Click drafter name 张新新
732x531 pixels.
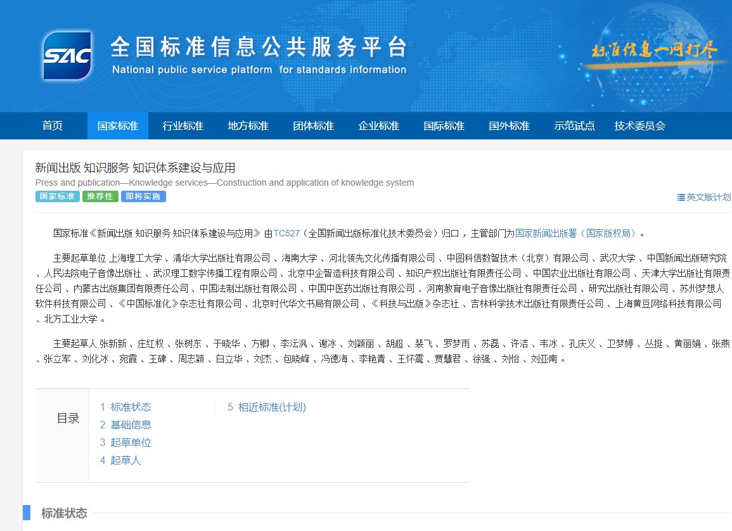[x=113, y=344]
